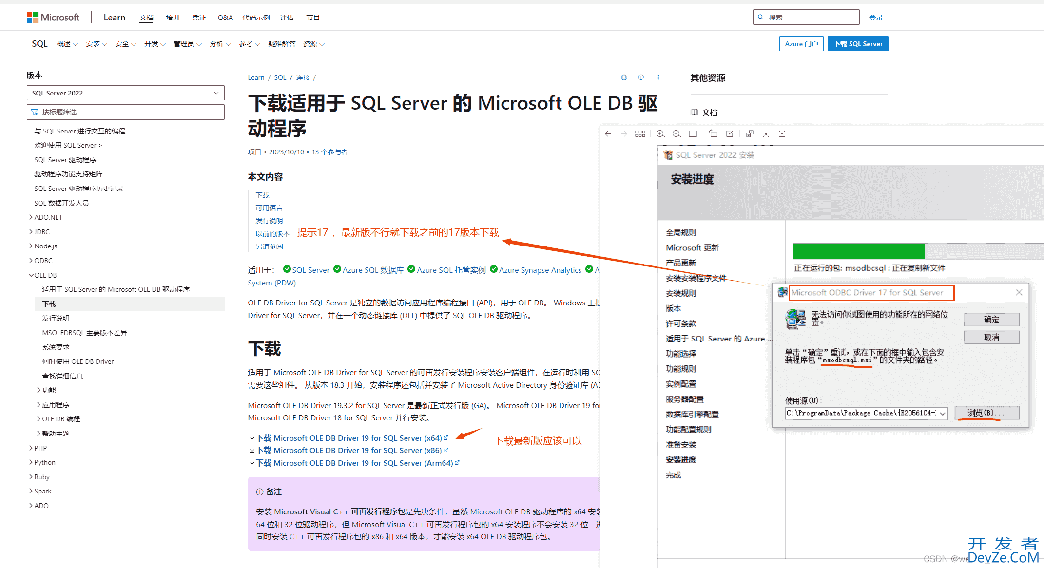Screen dimensions: 1044x568
Task: Click the Azure 门户 button
Action: [x=801, y=44]
